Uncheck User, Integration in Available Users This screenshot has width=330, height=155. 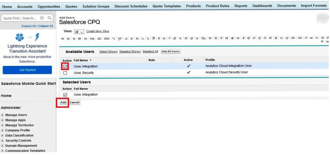pos(65,67)
